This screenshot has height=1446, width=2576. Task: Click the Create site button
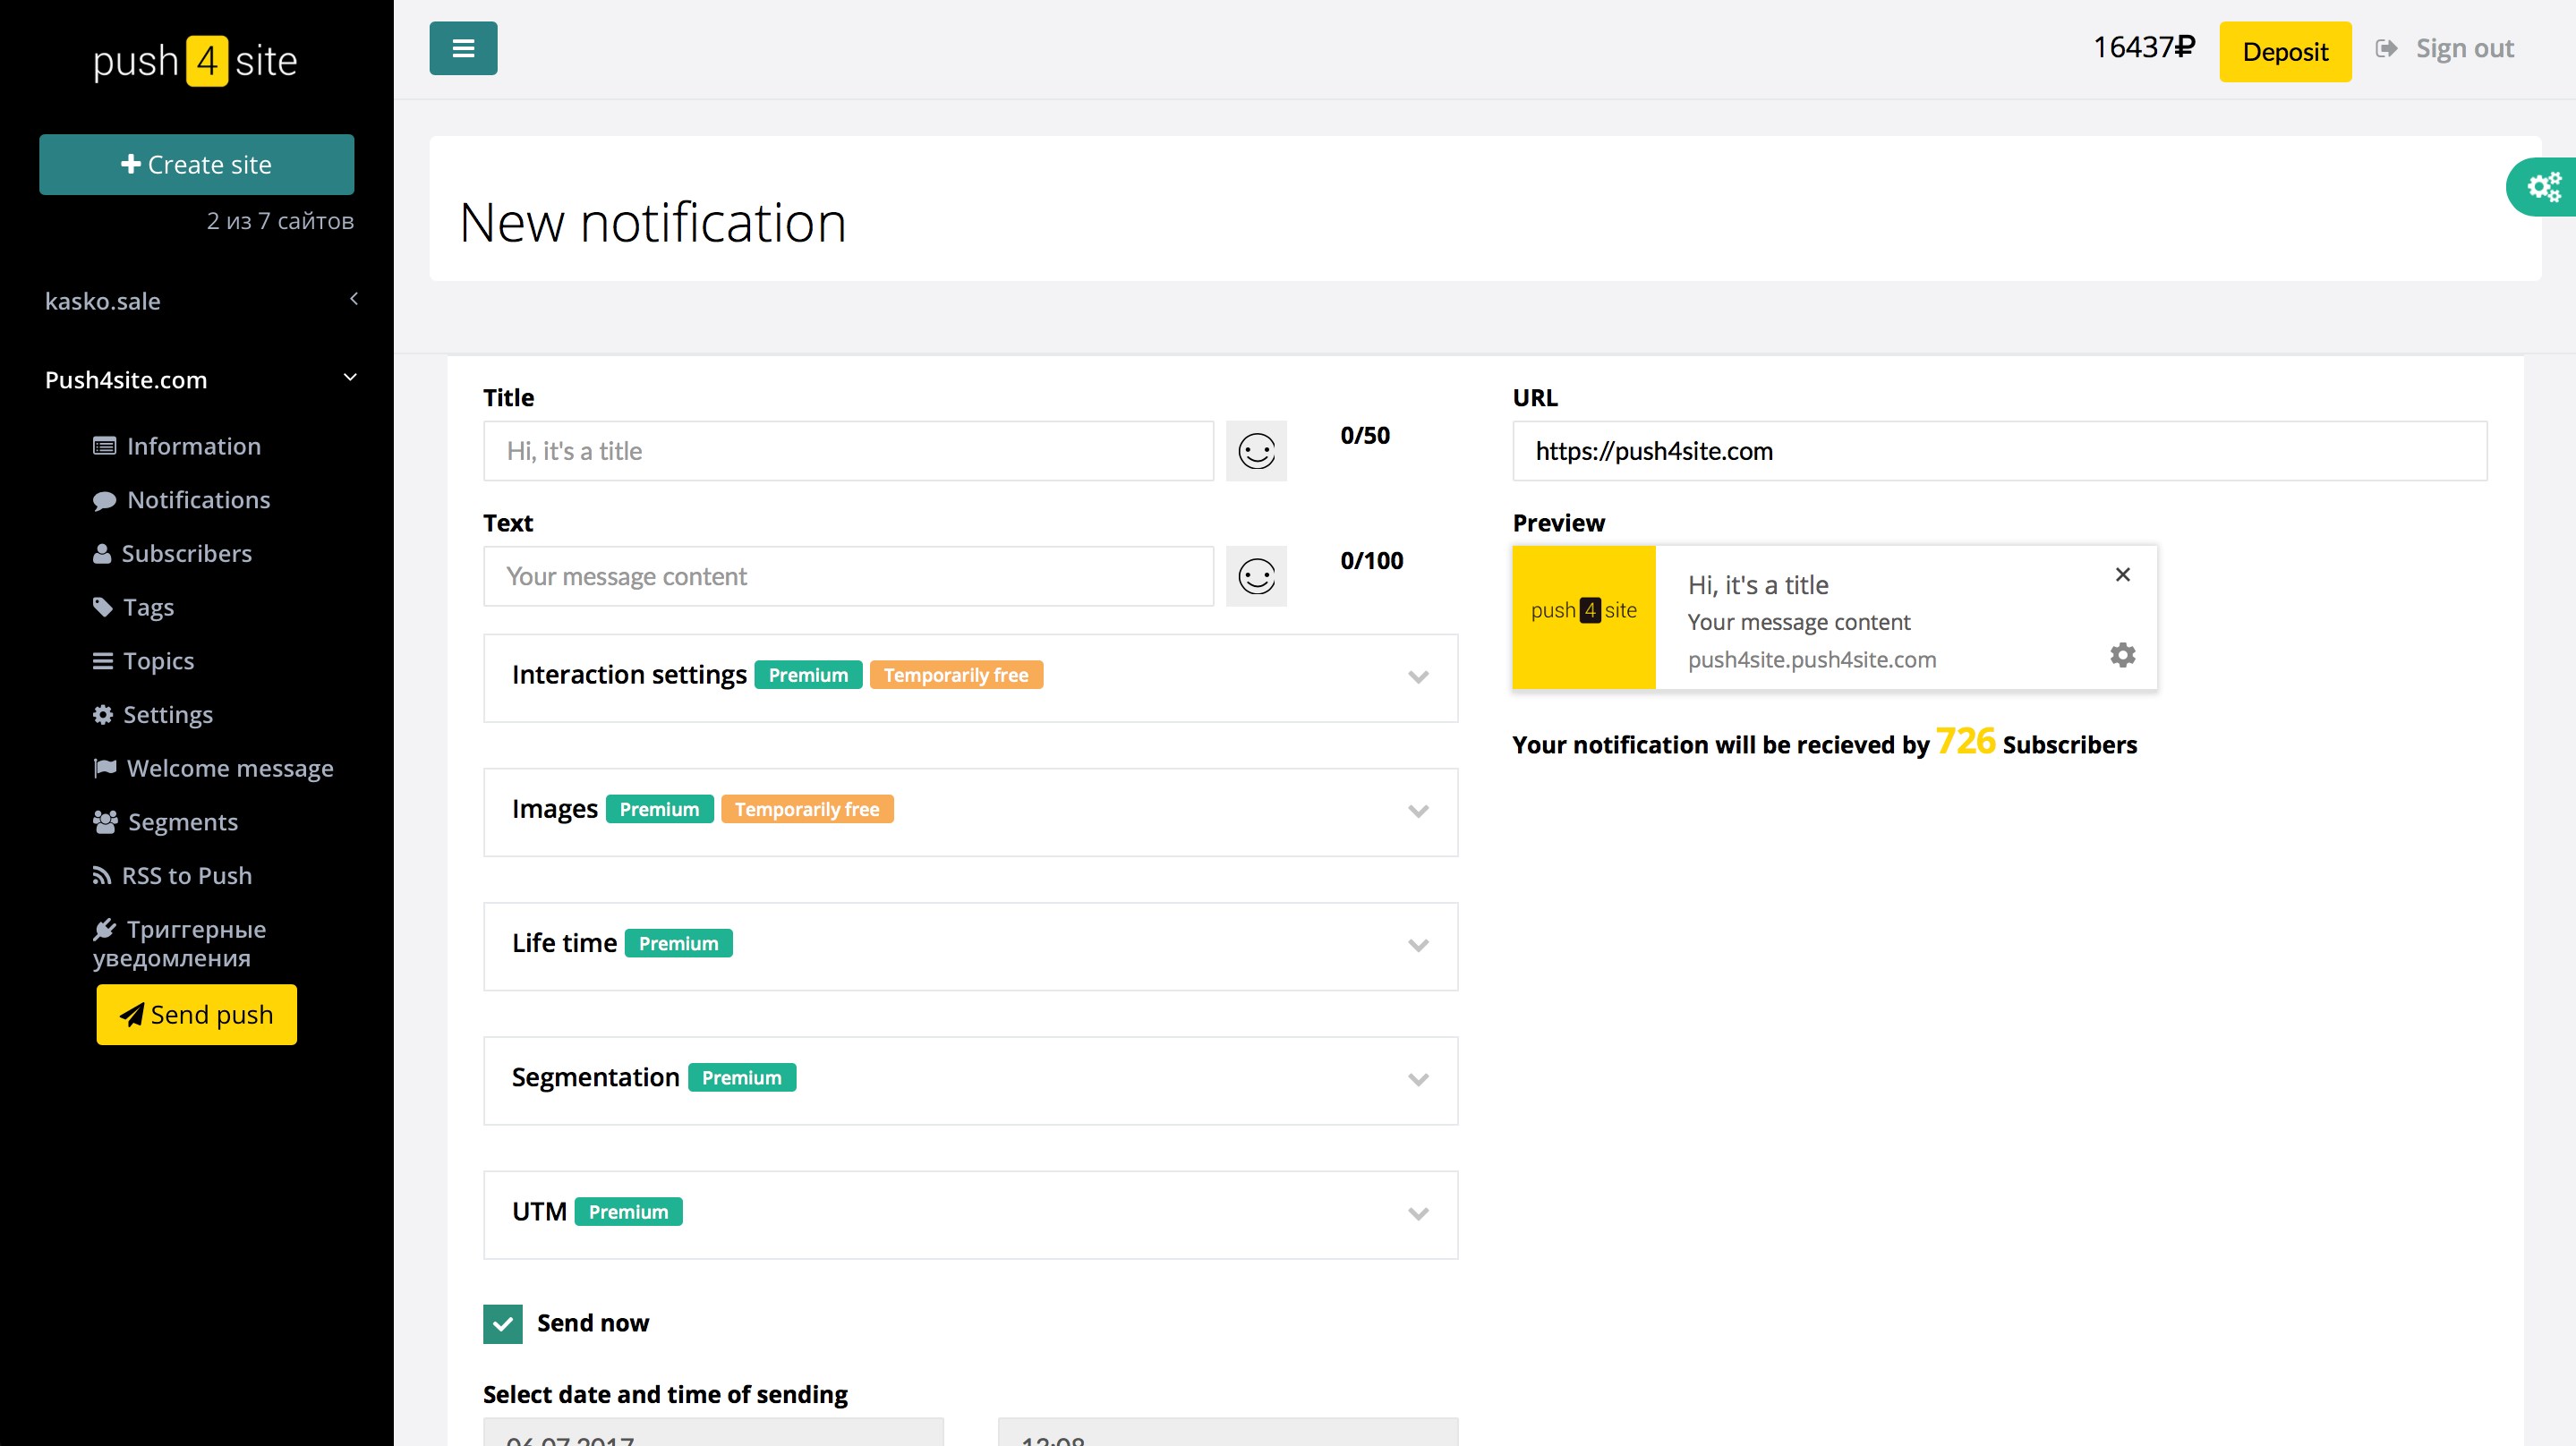click(x=196, y=164)
